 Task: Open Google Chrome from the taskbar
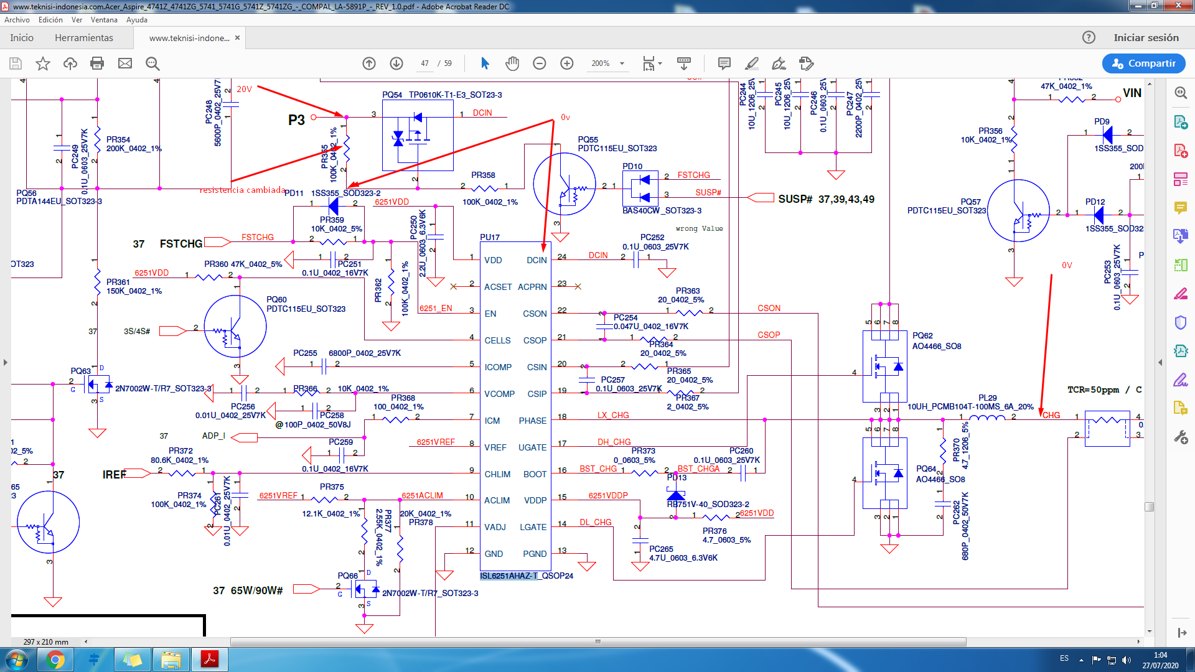click(x=55, y=660)
